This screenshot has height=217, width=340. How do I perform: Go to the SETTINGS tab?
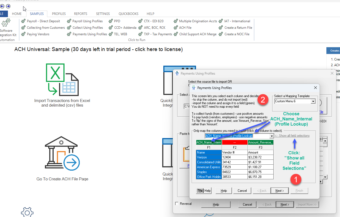[103, 14]
